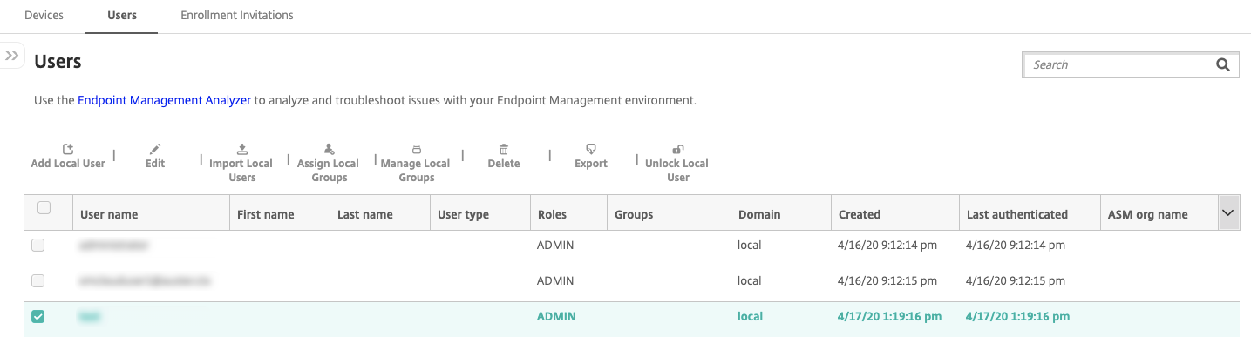Expand the side panel with double-chevron
This screenshot has height=337, width=1251.
pyautogui.click(x=12, y=55)
